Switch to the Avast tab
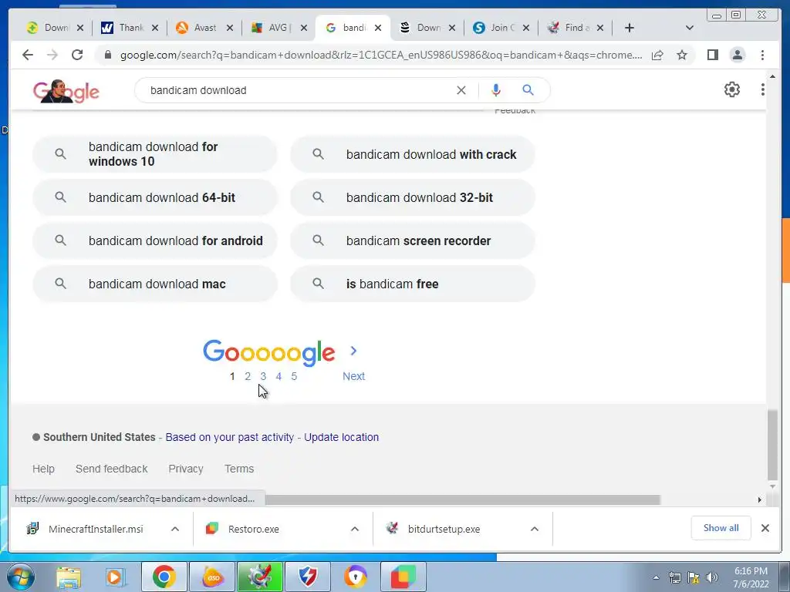The height and width of the screenshot is (592, 790). 204,28
